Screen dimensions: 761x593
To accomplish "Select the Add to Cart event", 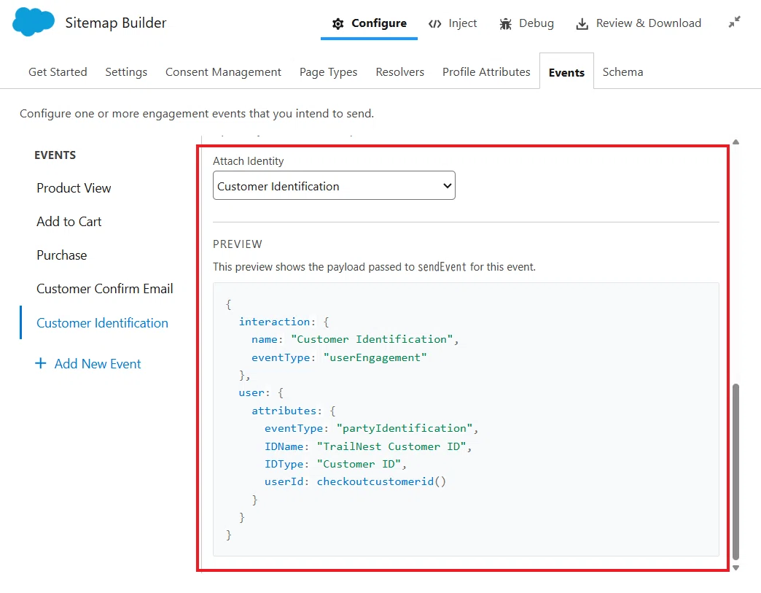I will (x=69, y=222).
